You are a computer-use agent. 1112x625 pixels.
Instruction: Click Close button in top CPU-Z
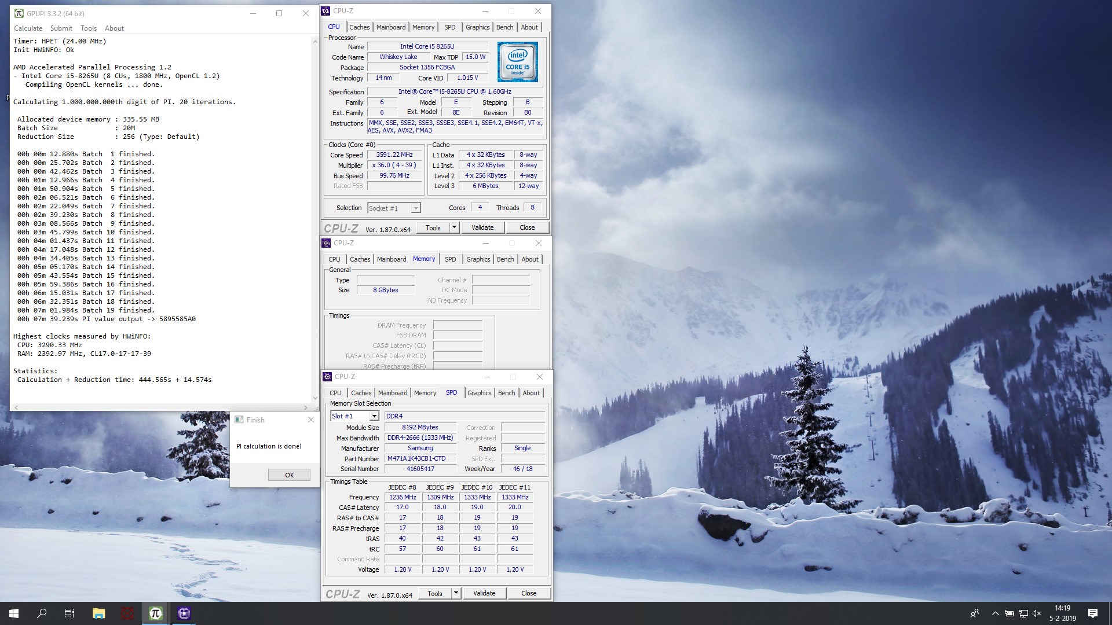click(x=527, y=228)
